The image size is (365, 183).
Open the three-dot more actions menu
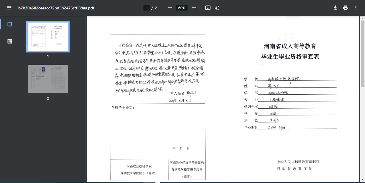pyautogui.click(x=356, y=8)
